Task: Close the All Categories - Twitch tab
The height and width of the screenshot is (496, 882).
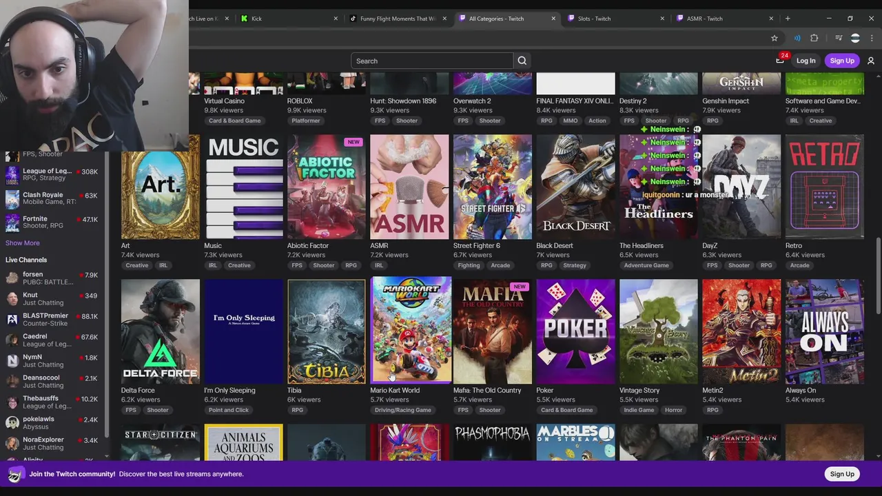Action: point(553,19)
